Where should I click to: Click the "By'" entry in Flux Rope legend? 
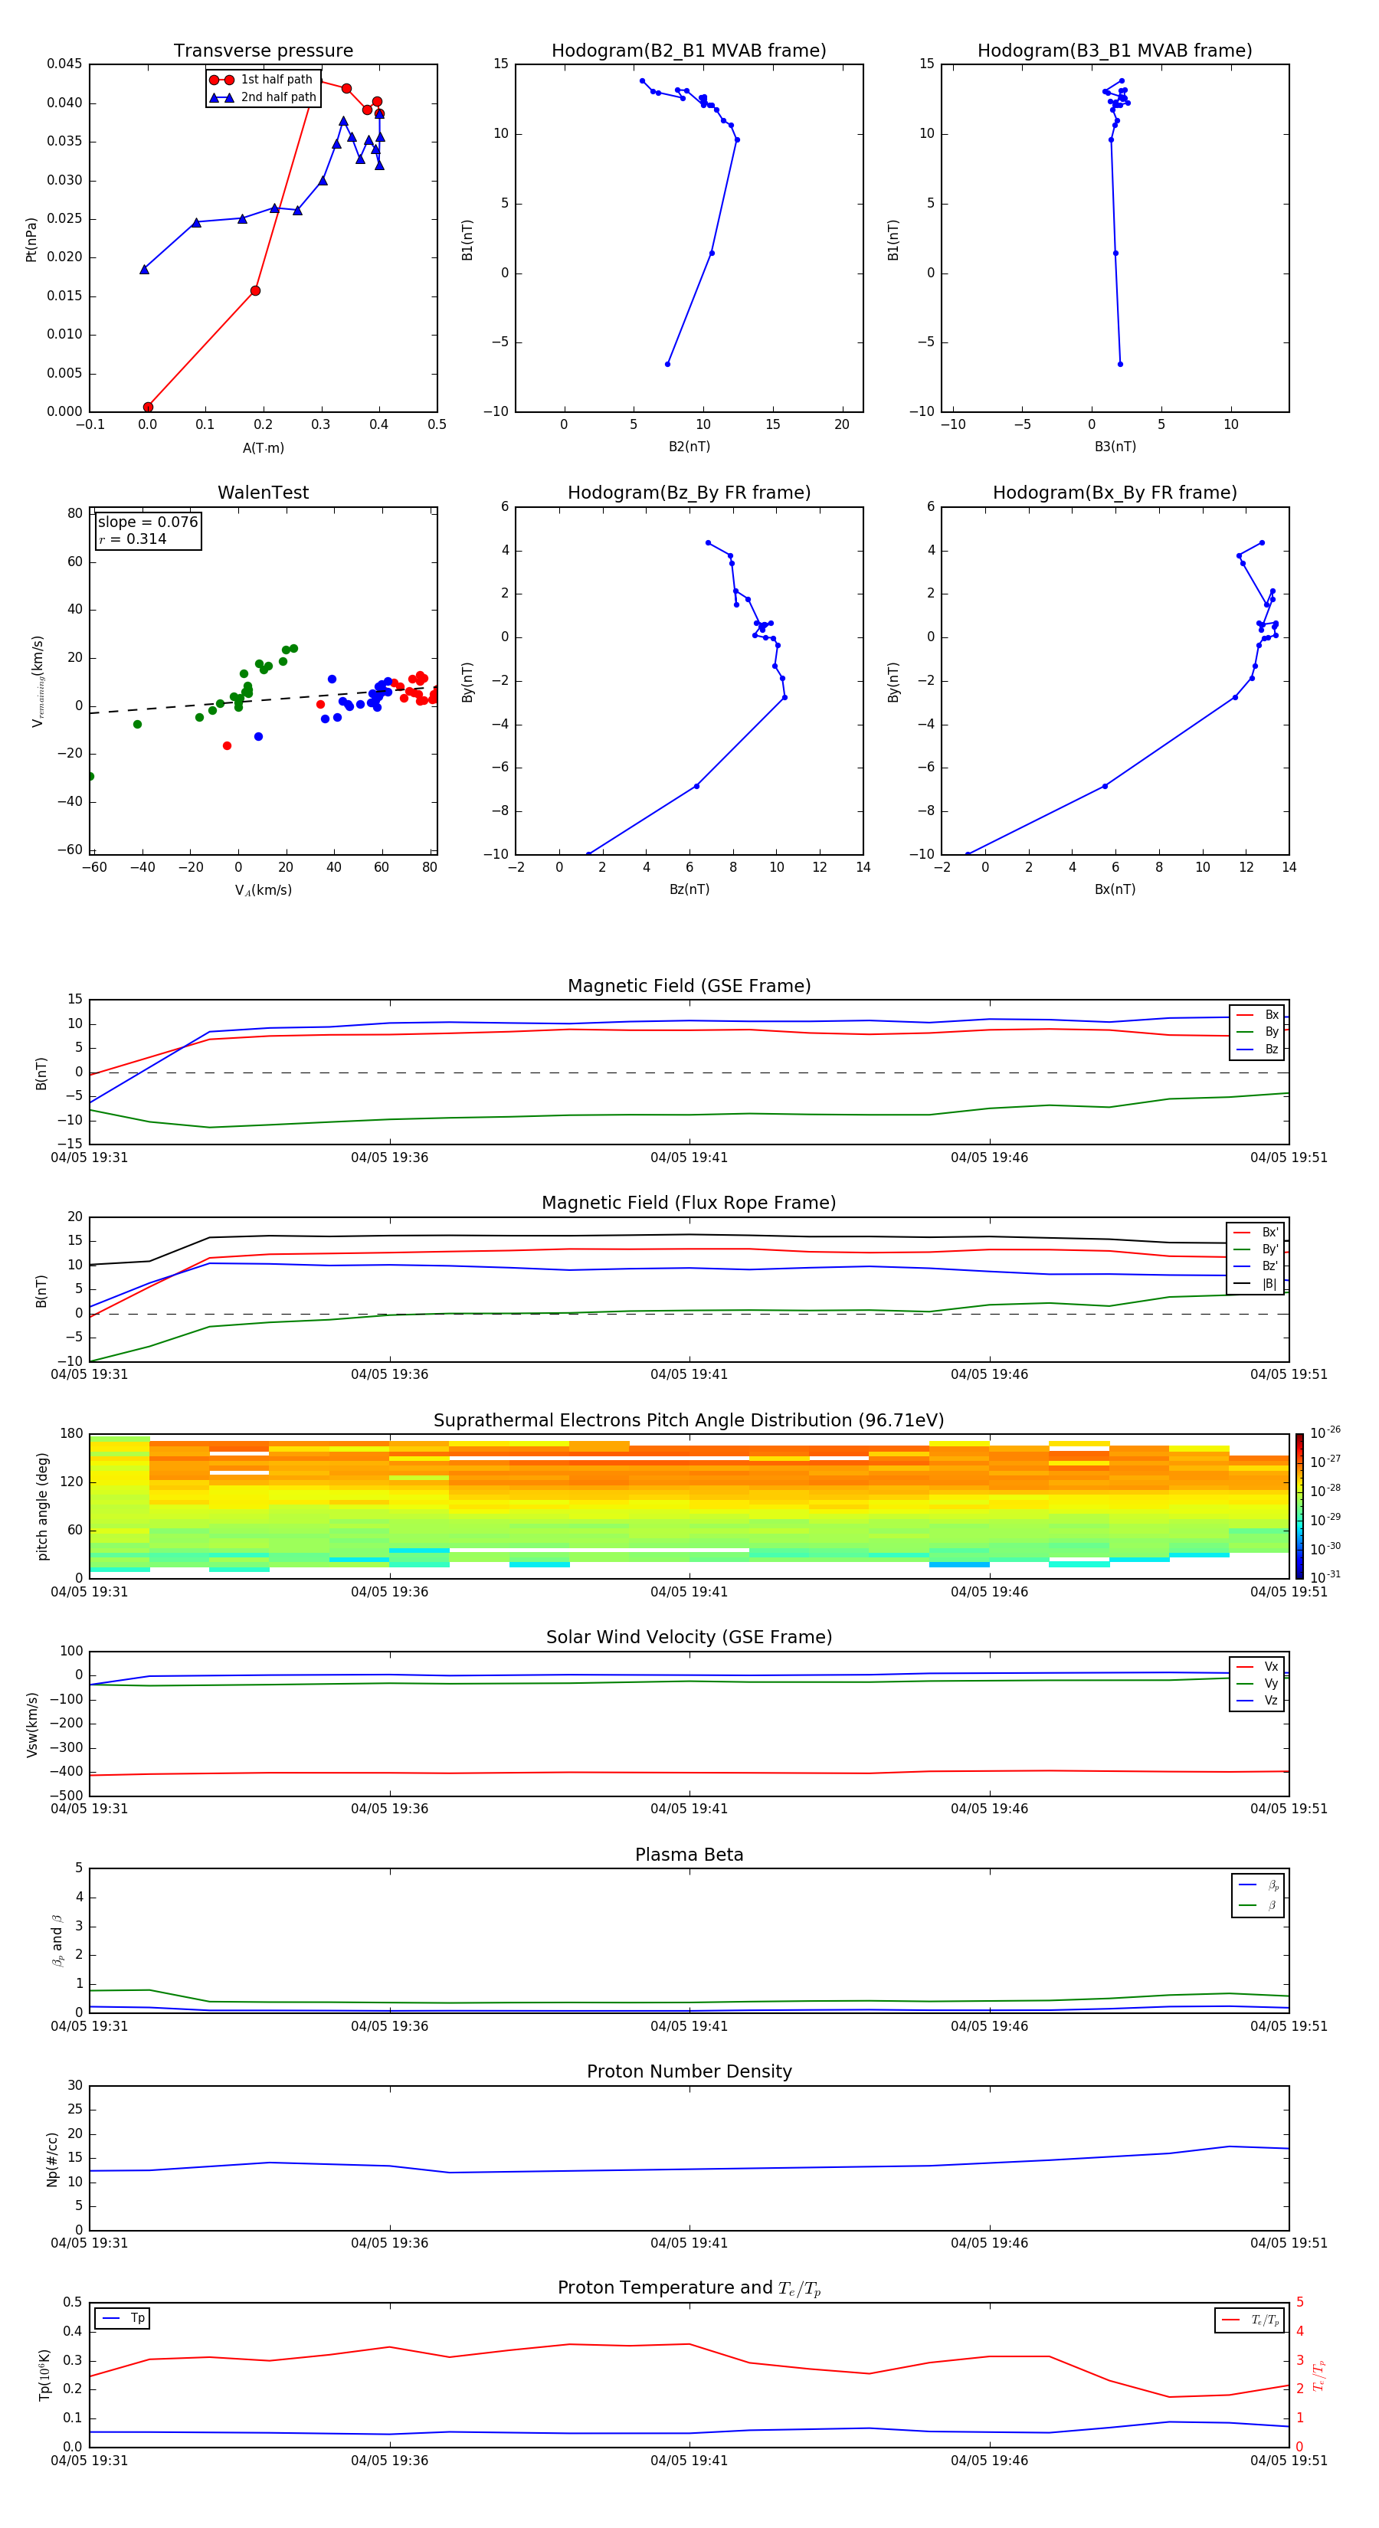click(1256, 1249)
